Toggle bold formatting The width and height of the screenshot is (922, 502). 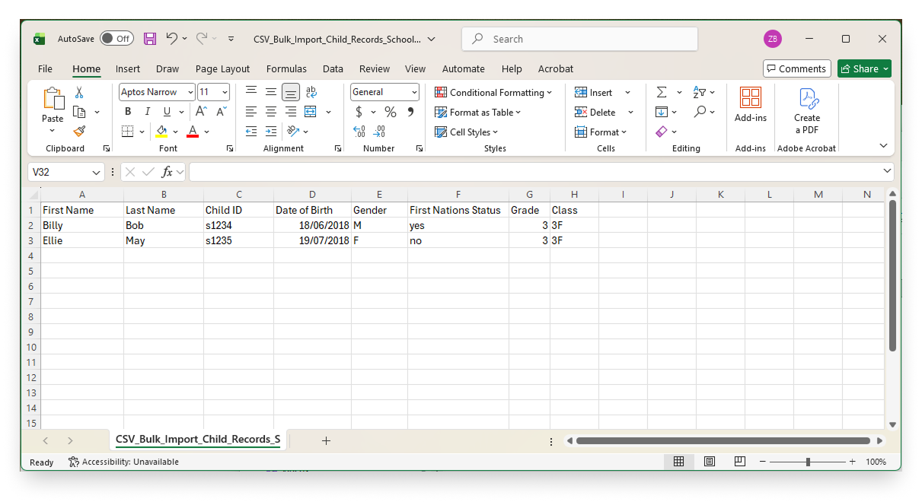[128, 111]
